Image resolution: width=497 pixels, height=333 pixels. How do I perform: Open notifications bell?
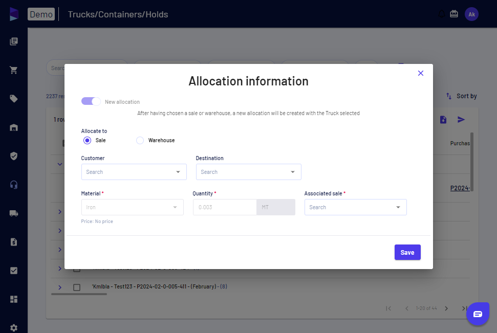[442, 14]
